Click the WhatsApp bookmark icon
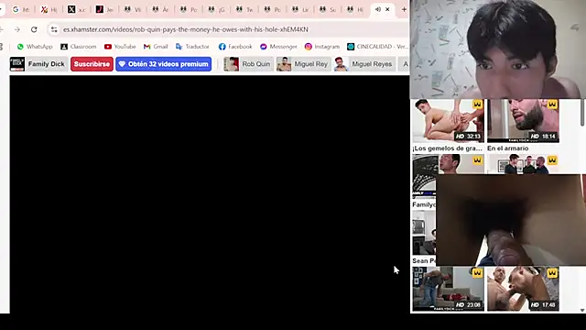Image resolution: width=586 pixels, height=330 pixels. tap(20, 47)
